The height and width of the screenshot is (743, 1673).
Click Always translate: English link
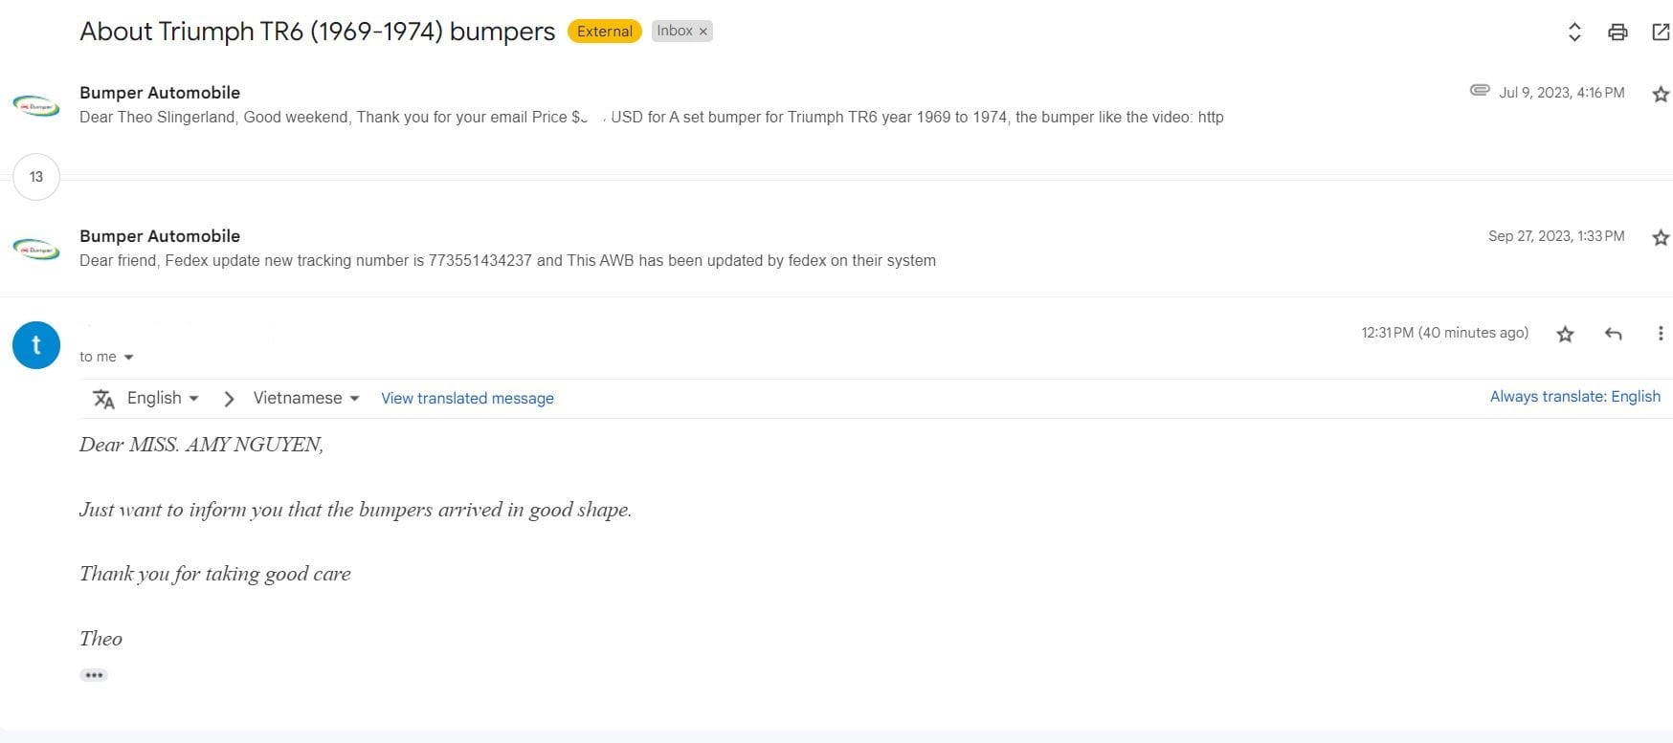pos(1574,397)
